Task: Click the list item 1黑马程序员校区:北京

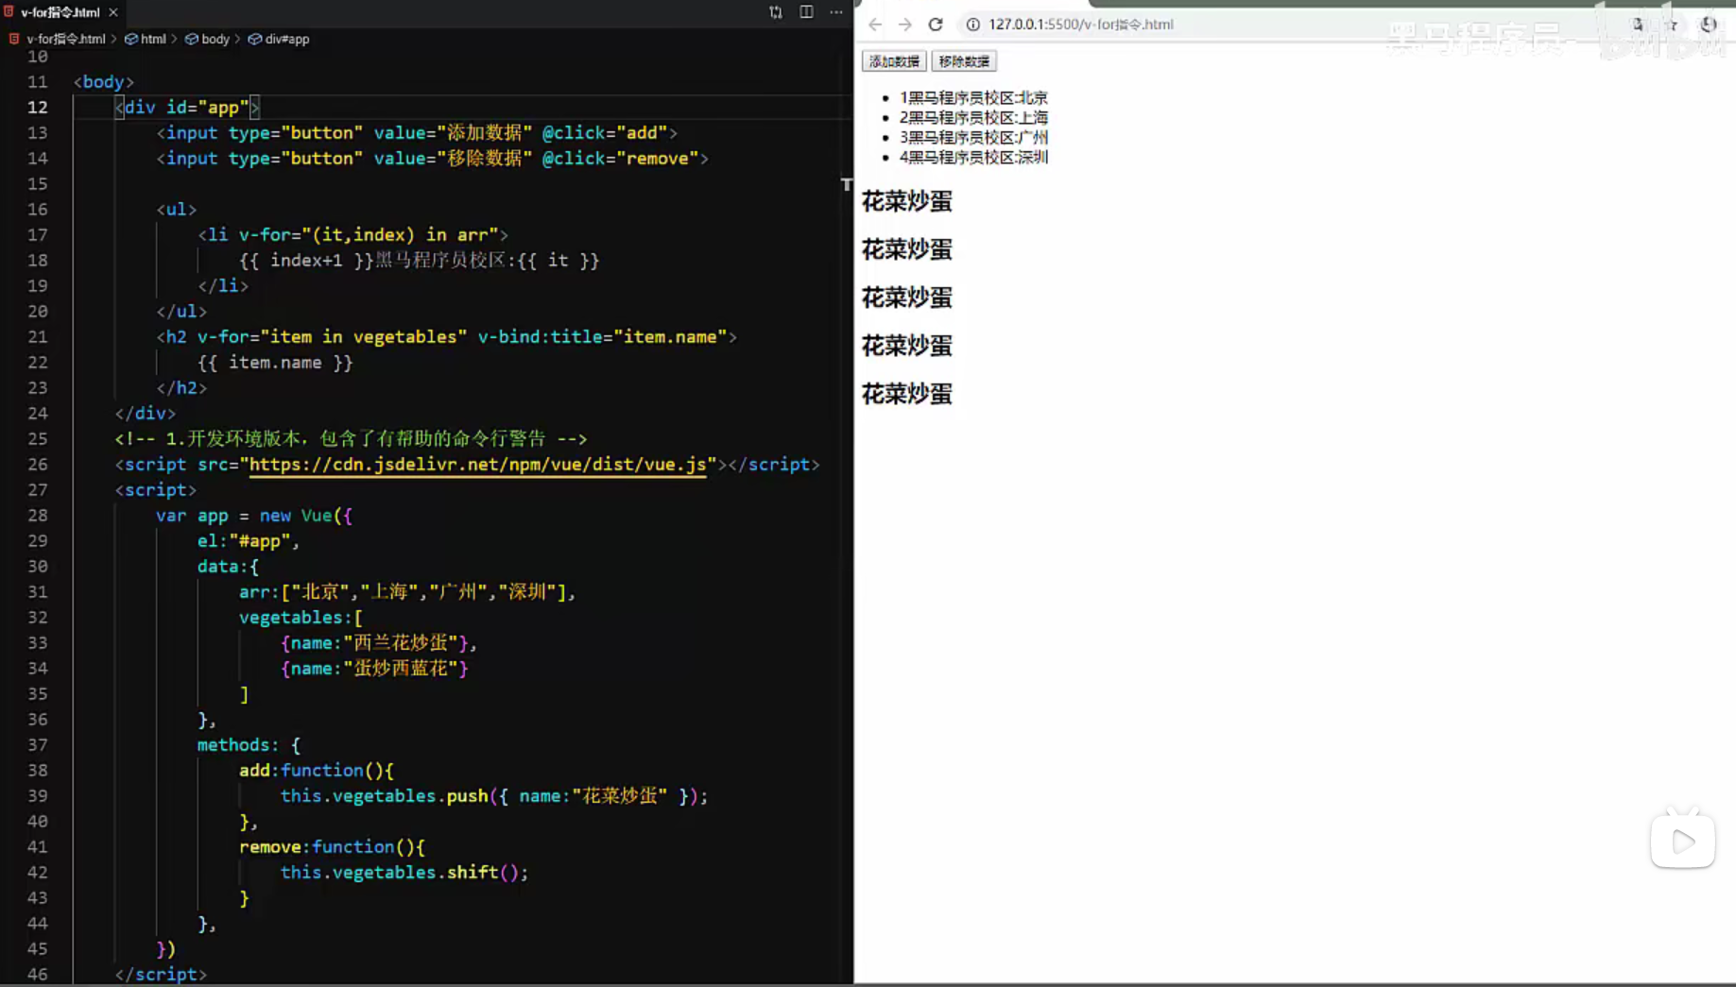Action: click(x=973, y=97)
